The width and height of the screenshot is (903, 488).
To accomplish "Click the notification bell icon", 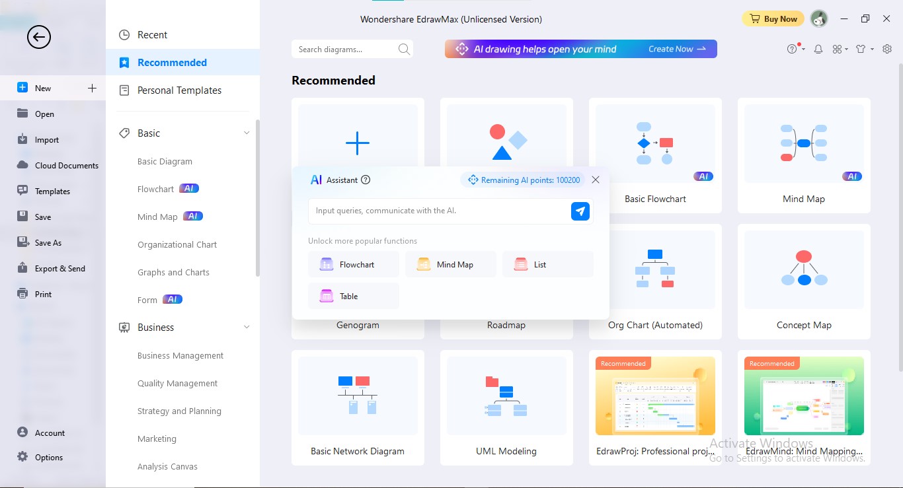I will click(x=818, y=49).
